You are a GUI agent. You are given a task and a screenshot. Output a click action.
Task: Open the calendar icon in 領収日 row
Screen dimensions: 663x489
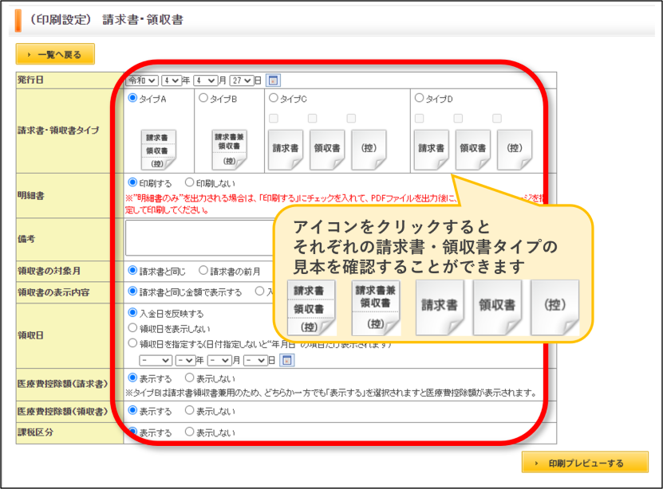287,360
